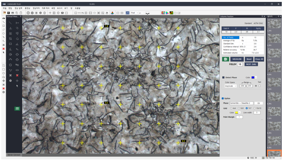Open the second menu bar item (편집)
The height and width of the screenshot is (161, 284).
point(10,8)
